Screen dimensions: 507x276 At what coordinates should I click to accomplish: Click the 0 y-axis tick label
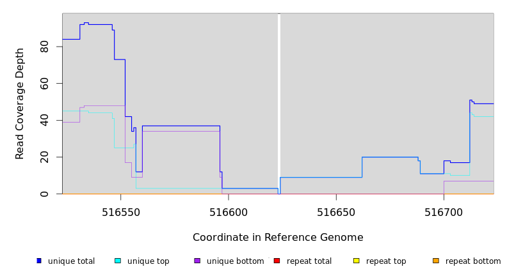[x=44, y=194]
